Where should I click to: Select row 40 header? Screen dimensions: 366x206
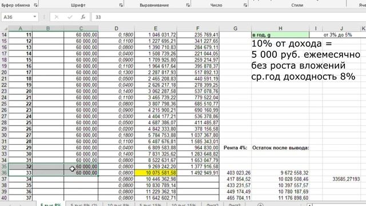pyautogui.click(x=5, y=198)
